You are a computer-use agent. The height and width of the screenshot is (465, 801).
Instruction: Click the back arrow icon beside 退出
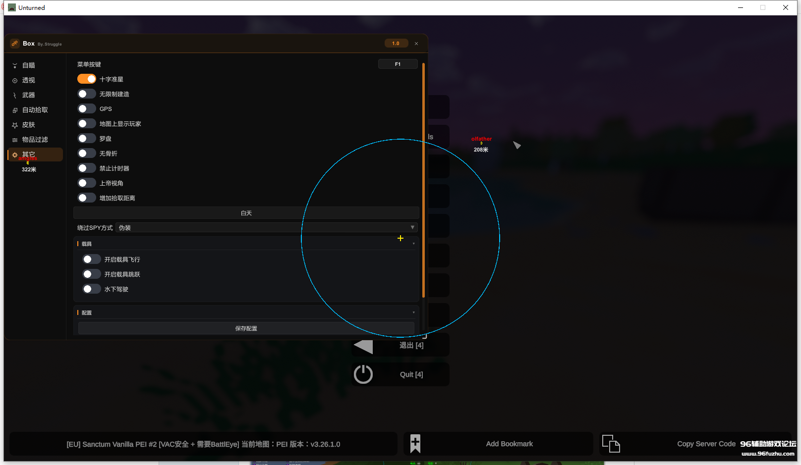pos(363,346)
